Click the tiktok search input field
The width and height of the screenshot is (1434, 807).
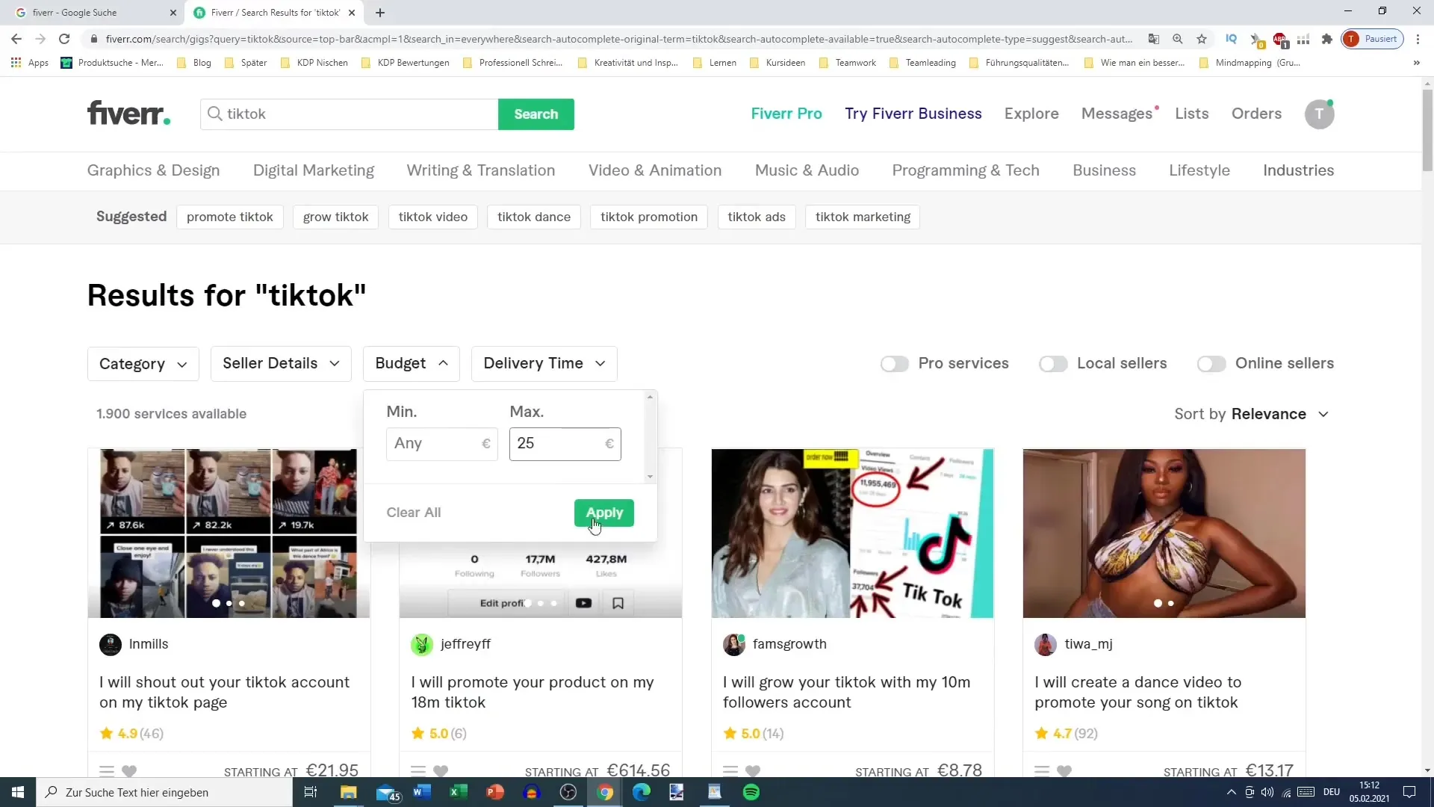(x=350, y=114)
